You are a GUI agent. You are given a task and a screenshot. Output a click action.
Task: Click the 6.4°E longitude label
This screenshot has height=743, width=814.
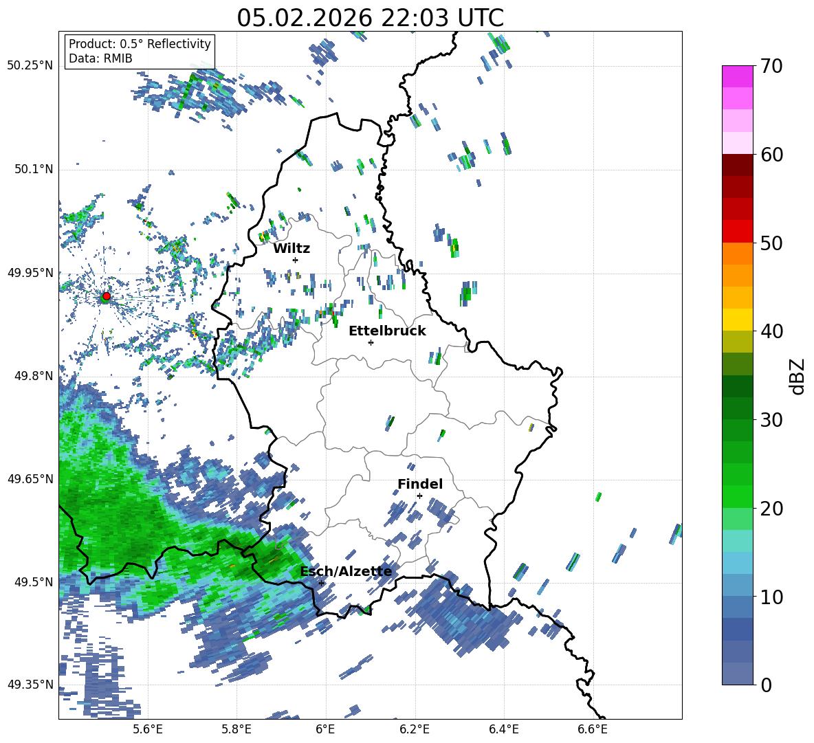click(x=503, y=729)
